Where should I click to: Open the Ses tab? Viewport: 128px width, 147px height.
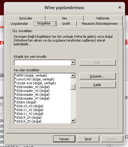64,18
